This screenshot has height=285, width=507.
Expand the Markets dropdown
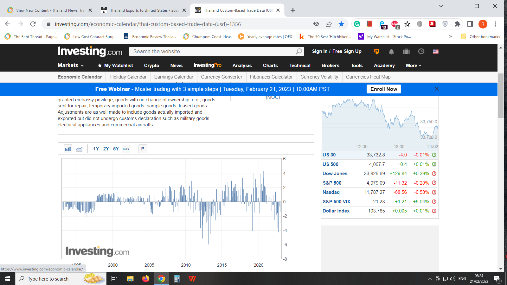[x=71, y=65]
